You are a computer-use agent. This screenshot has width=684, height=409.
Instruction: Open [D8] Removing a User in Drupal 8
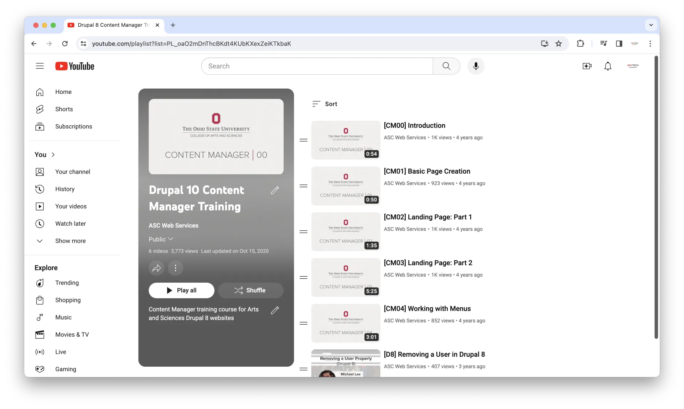[434, 355]
